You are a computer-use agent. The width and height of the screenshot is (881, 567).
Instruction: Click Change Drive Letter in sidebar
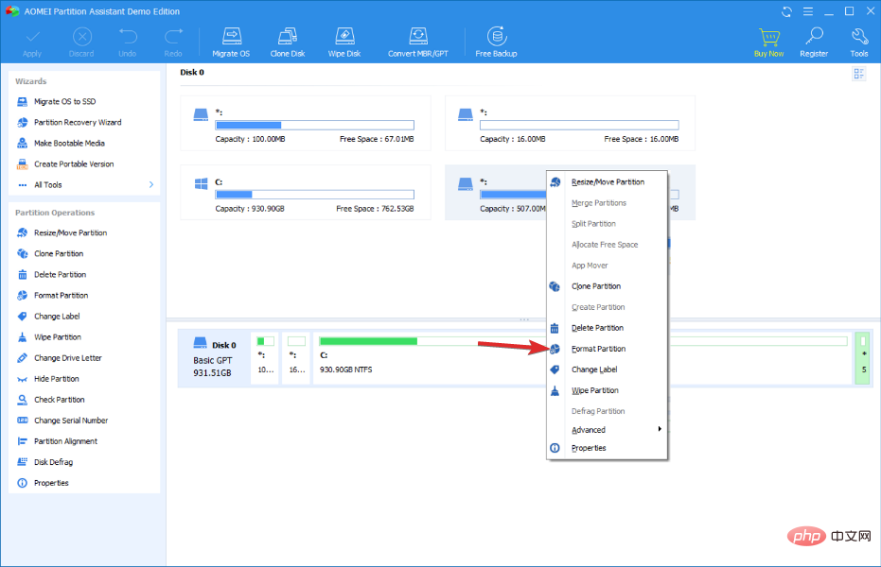pos(67,358)
